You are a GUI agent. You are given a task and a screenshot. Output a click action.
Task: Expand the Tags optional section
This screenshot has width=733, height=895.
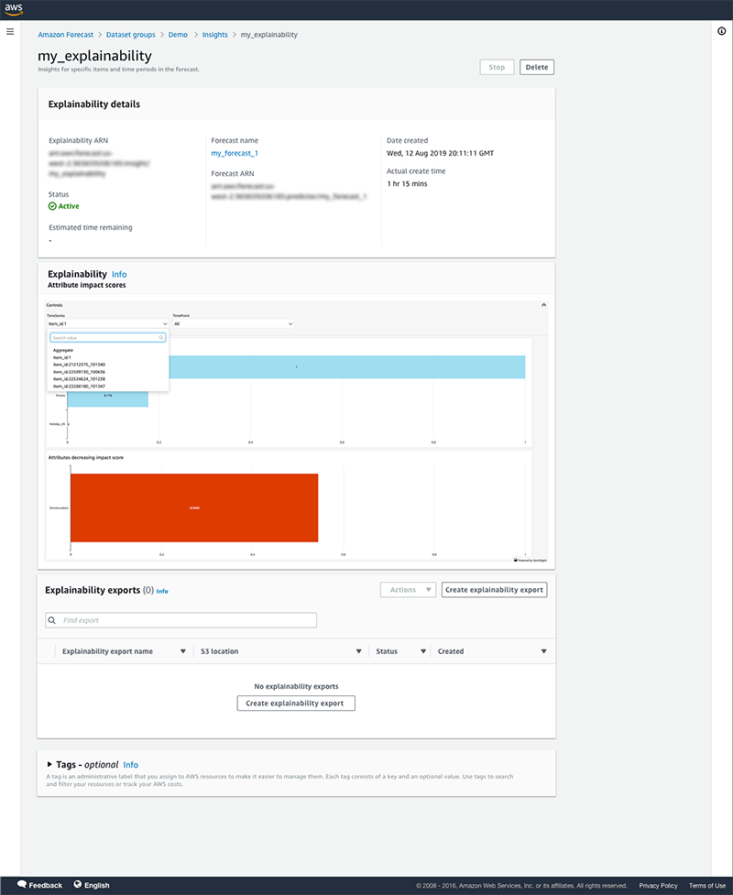pos(49,764)
